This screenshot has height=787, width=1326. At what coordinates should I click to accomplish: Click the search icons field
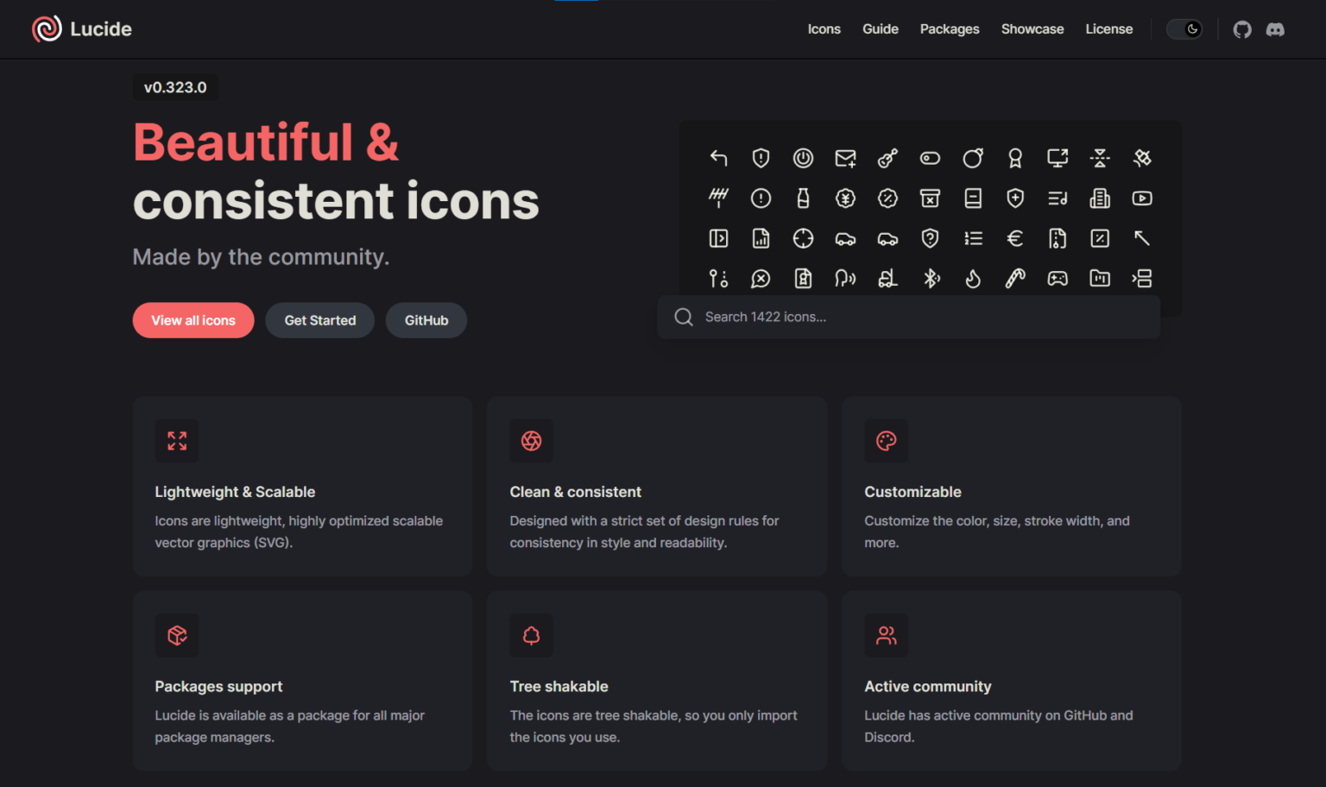[x=908, y=317]
